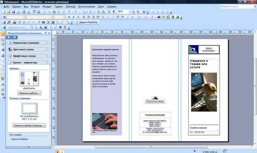Zoom in with the plus magnifier

click(138, 12)
